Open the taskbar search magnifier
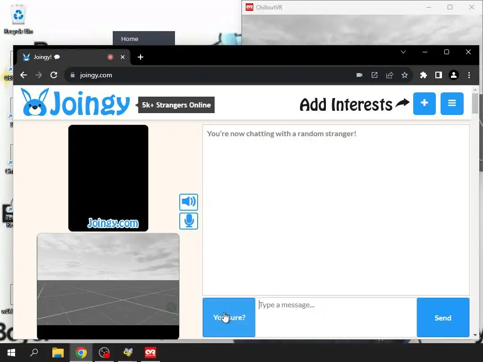 point(34,353)
